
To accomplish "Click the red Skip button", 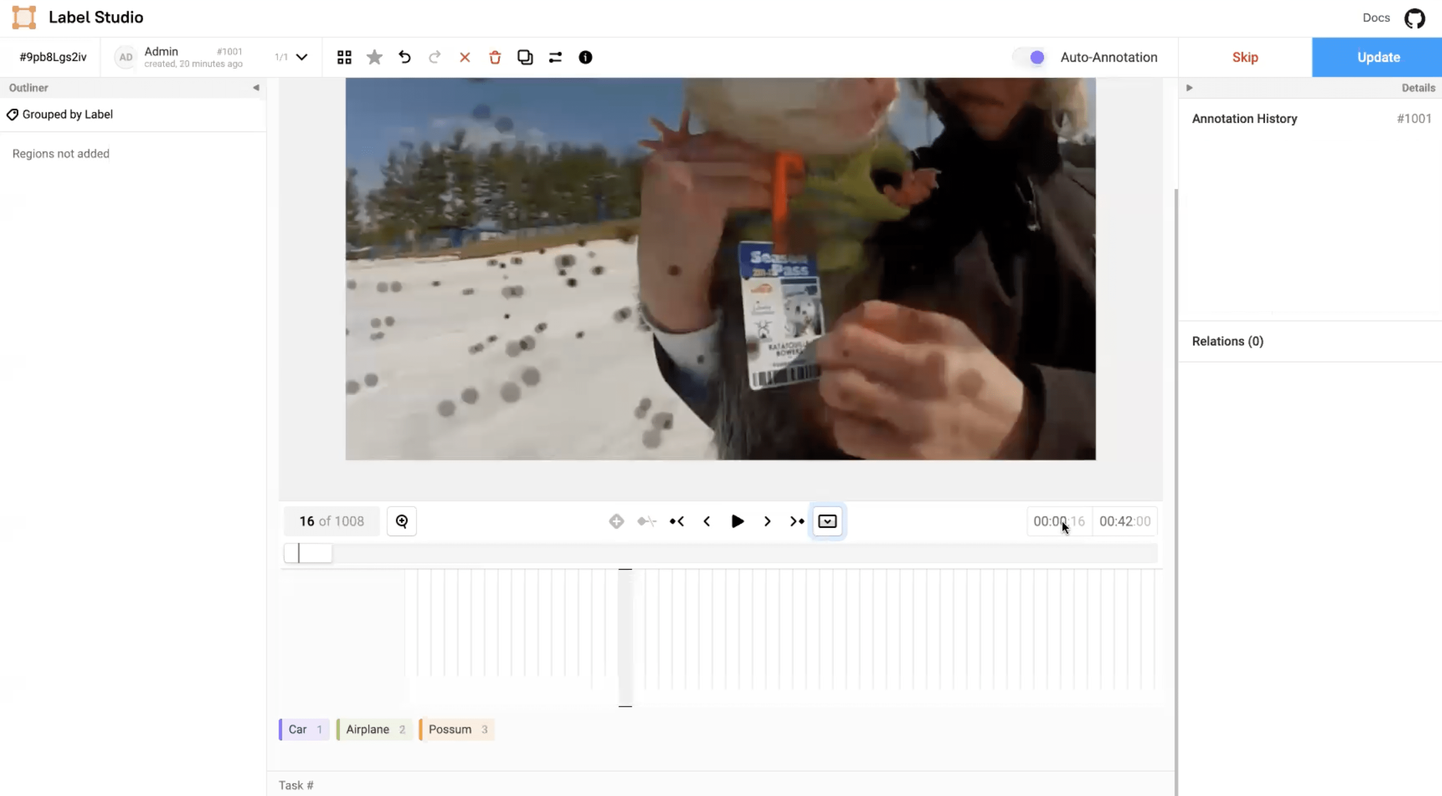I will pyautogui.click(x=1245, y=57).
